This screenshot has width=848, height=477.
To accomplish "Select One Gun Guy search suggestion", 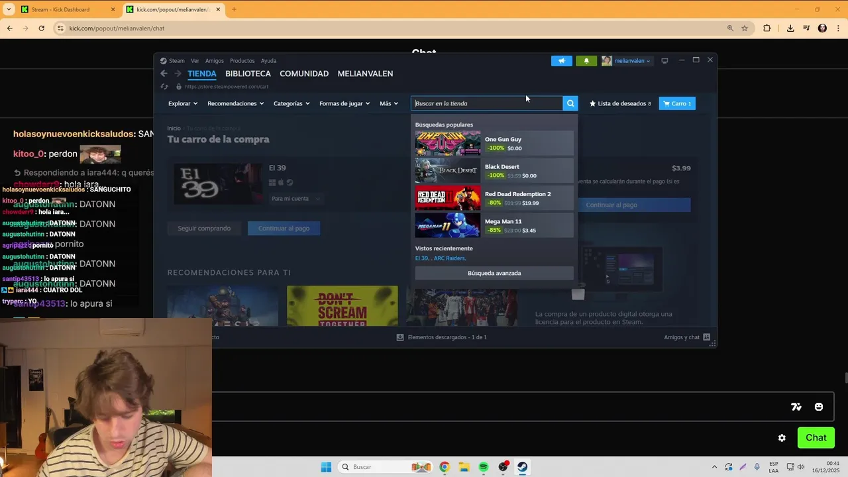I will point(494,143).
